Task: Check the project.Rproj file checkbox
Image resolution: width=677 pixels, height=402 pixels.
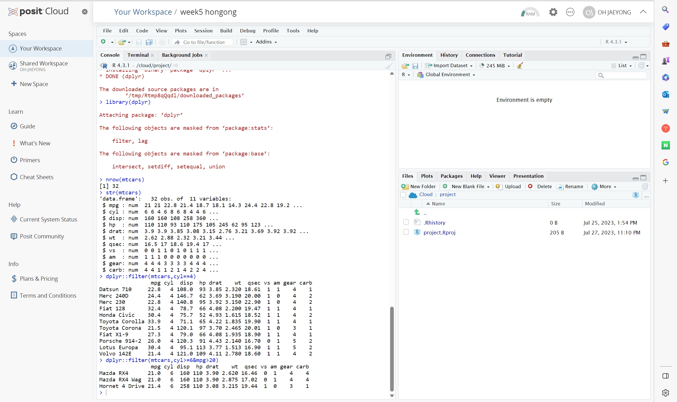Action: coord(406,232)
